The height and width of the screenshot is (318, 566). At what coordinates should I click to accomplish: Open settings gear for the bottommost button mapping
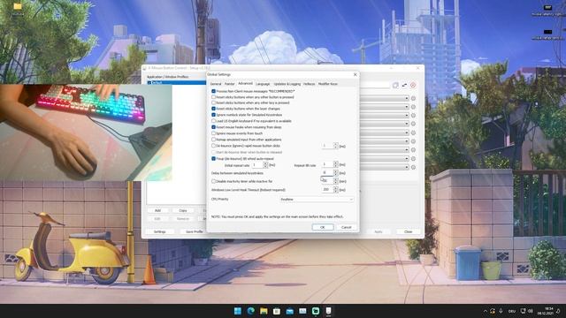coord(413,167)
